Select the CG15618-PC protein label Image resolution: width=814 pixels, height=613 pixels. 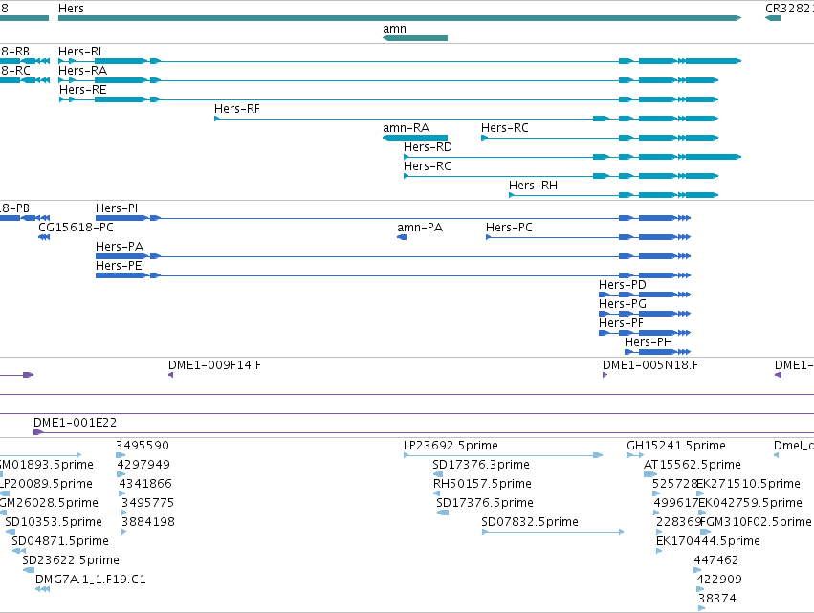[x=76, y=228]
